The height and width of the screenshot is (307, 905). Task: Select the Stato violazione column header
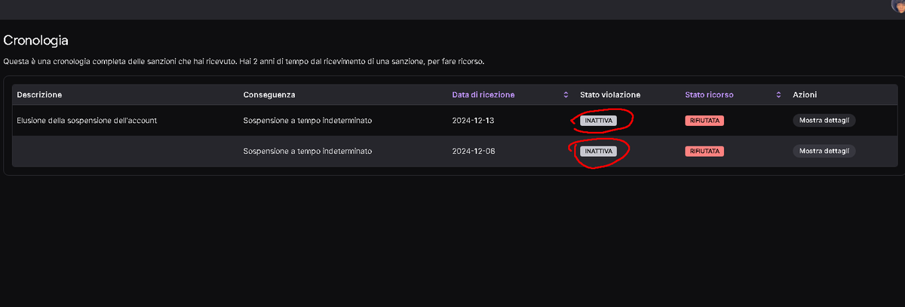[610, 95]
